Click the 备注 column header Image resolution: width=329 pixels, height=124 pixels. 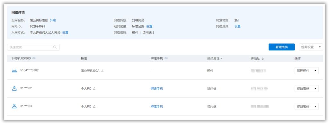[x=84, y=58]
